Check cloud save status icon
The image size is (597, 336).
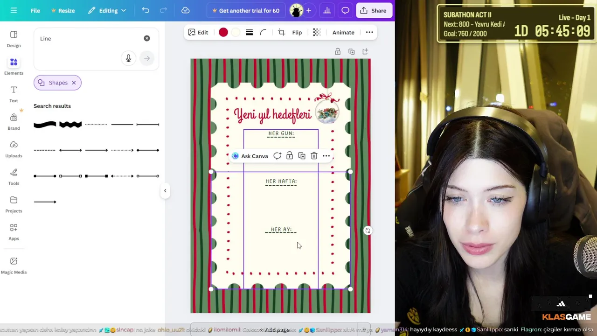click(x=185, y=10)
